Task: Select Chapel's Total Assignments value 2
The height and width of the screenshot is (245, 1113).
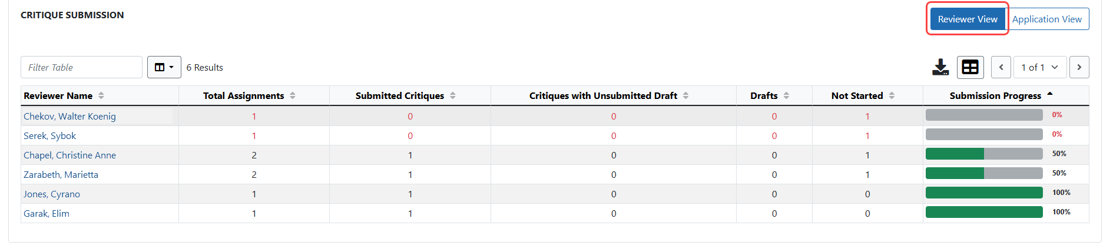Action: (254, 155)
